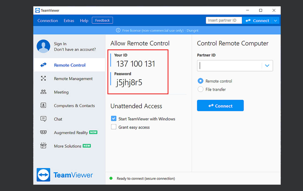Click the Allow Remote Control heading
The height and width of the screenshot is (191, 303).
[140, 43]
